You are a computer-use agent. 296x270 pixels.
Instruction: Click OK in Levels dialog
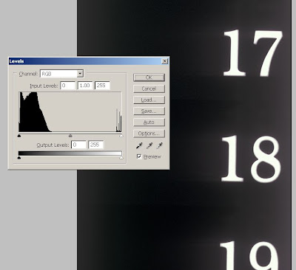(149, 77)
